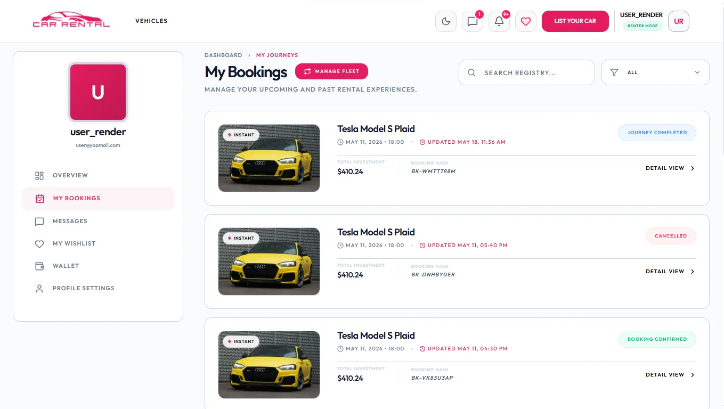724x409 pixels.
Task: Open the UR user avatar menu
Action: click(679, 21)
